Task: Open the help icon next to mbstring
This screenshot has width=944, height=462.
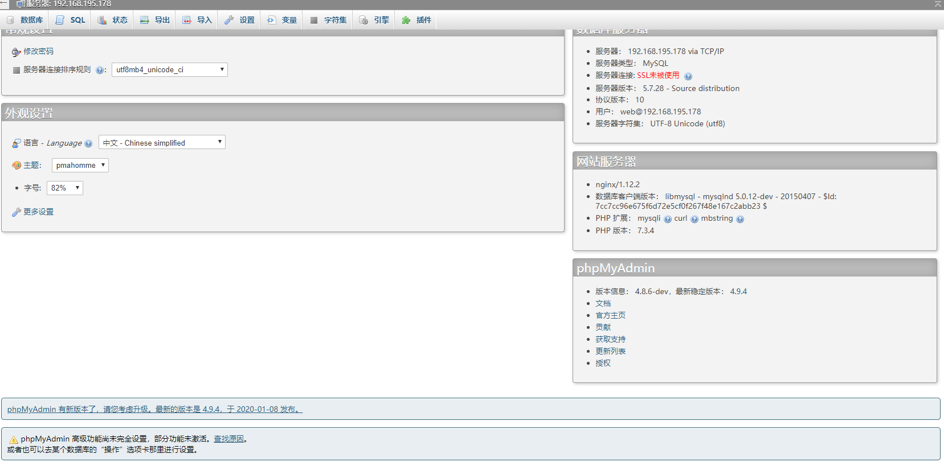Action: pos(740,219)
